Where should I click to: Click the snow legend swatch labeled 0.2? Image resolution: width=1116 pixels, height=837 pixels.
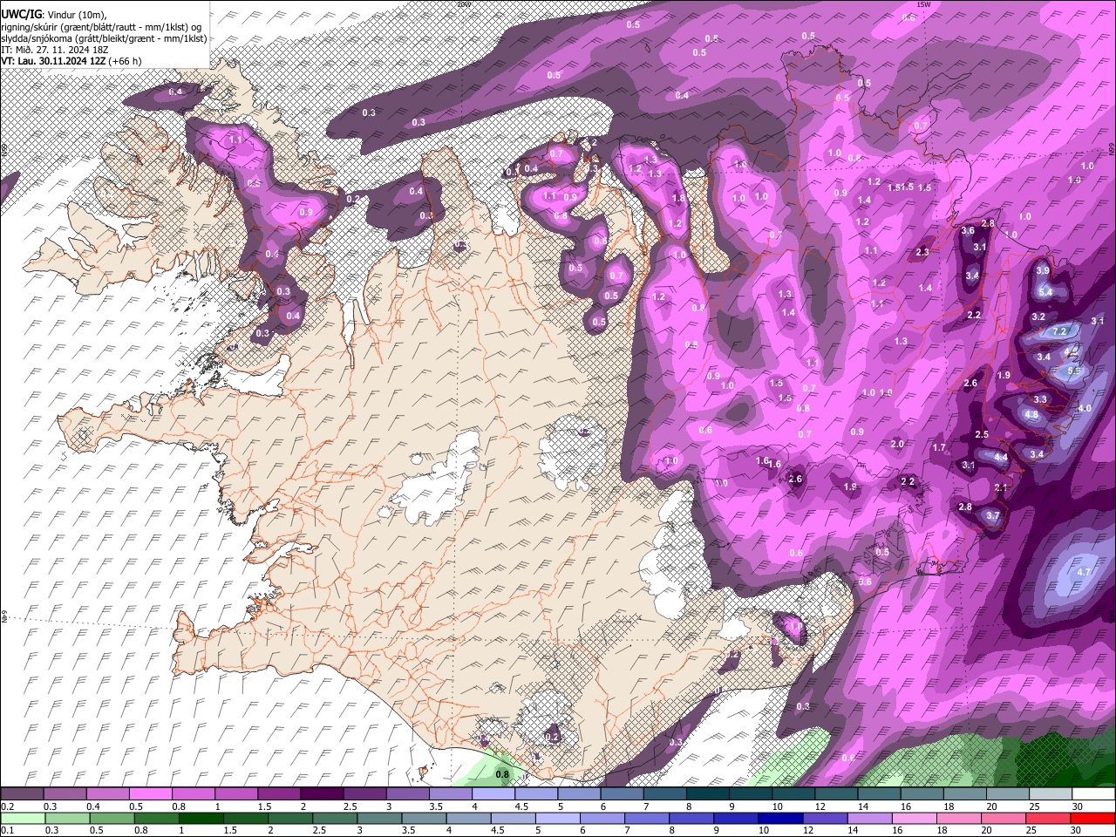(22, 794)
